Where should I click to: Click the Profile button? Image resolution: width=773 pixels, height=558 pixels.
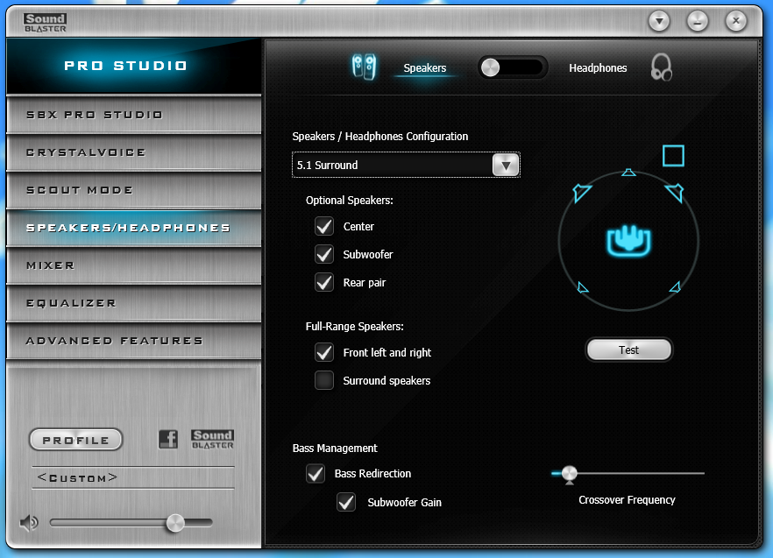click(76, 440)
